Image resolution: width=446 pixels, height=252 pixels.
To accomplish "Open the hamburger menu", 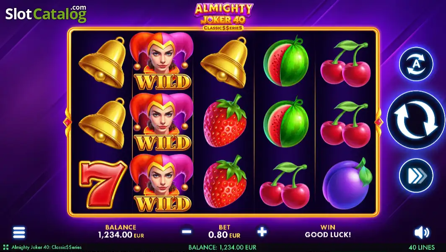I will 19,232.
